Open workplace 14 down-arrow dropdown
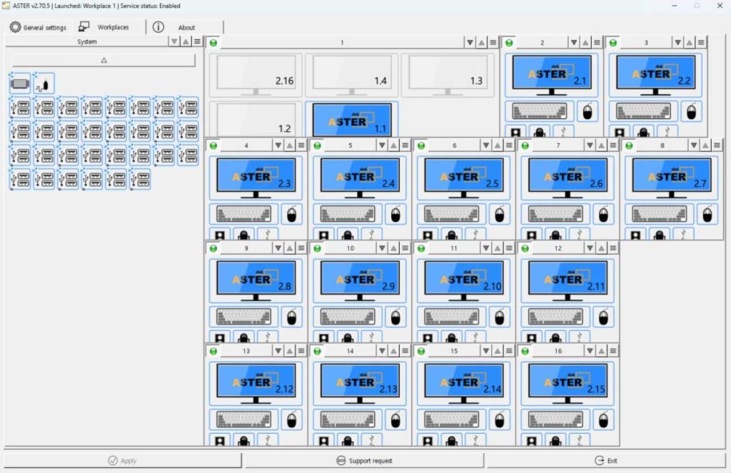731x473 pixels. click(x=382, y=352)
